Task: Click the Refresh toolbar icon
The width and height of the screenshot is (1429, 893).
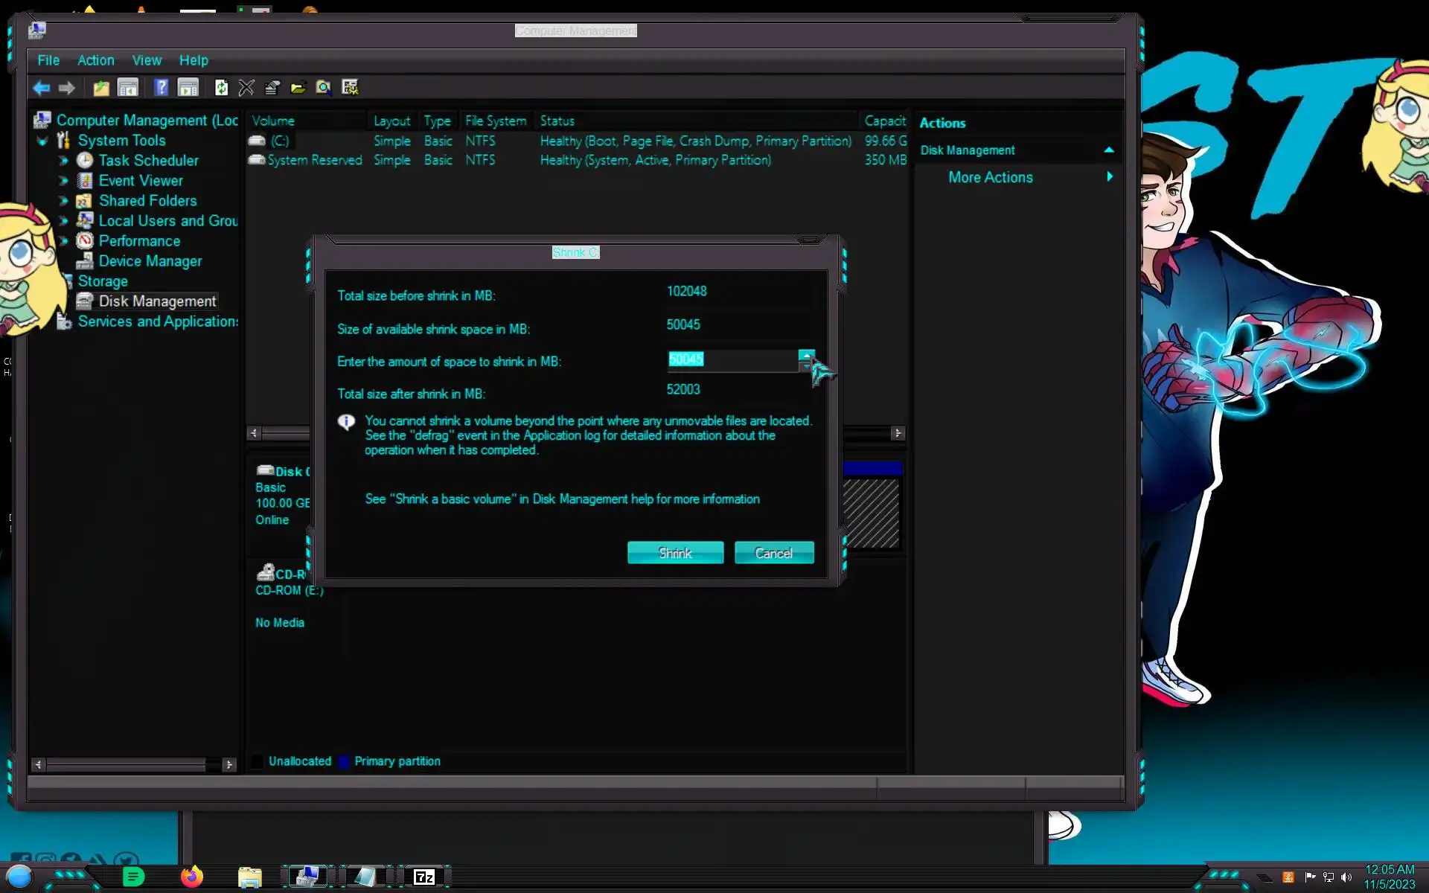Action: [221, 88]
